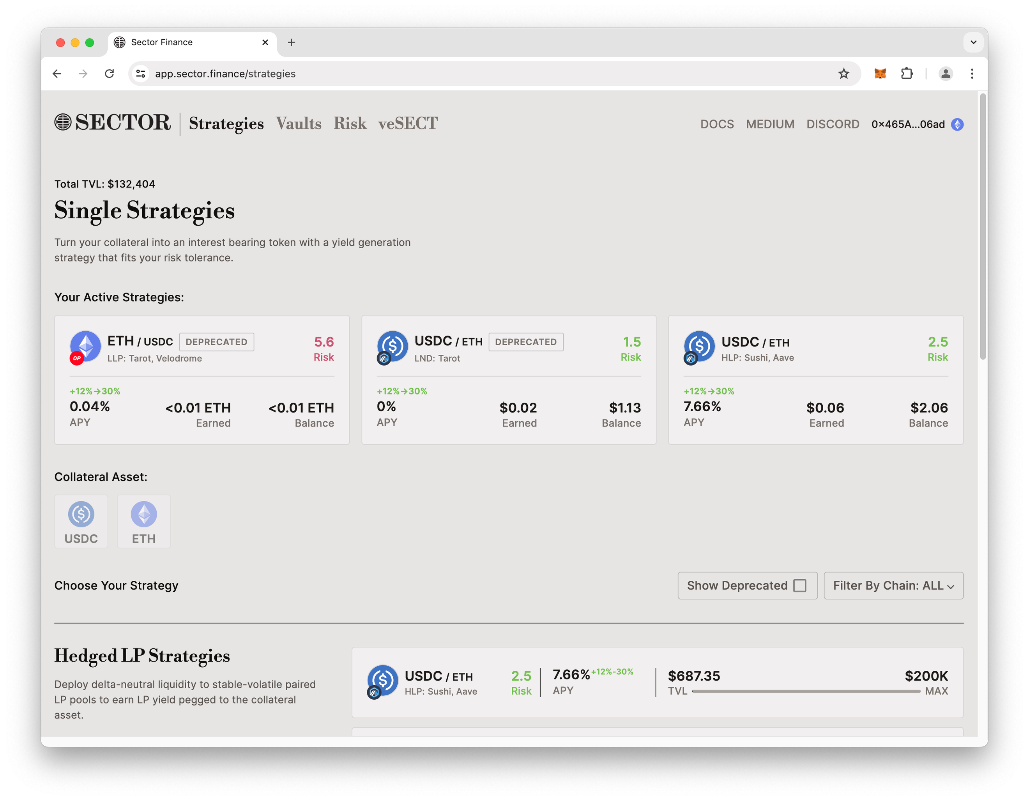1029x801 pixels.
Task: Open the deprecated ETH / USDC Tarot Velodrome card
Action: pos(202,380)
